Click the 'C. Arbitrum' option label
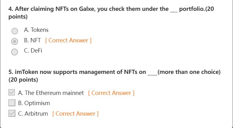The image size is (233, 128). [x=33, y=113]
